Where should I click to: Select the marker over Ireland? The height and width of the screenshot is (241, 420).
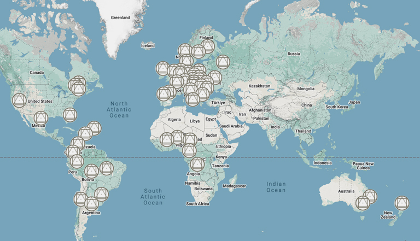(x=163, y=68)
